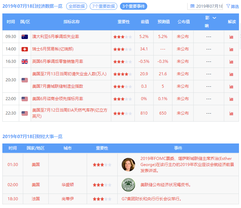Click the calendar icon beside the date
The width and height of the screenshot is (241, 208).
click(192, 6)
